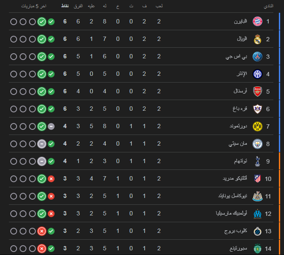The width and height of the screenshot is (284, 255).
Task: Open the Atletico Madrid crest
Action: (257, 179)
